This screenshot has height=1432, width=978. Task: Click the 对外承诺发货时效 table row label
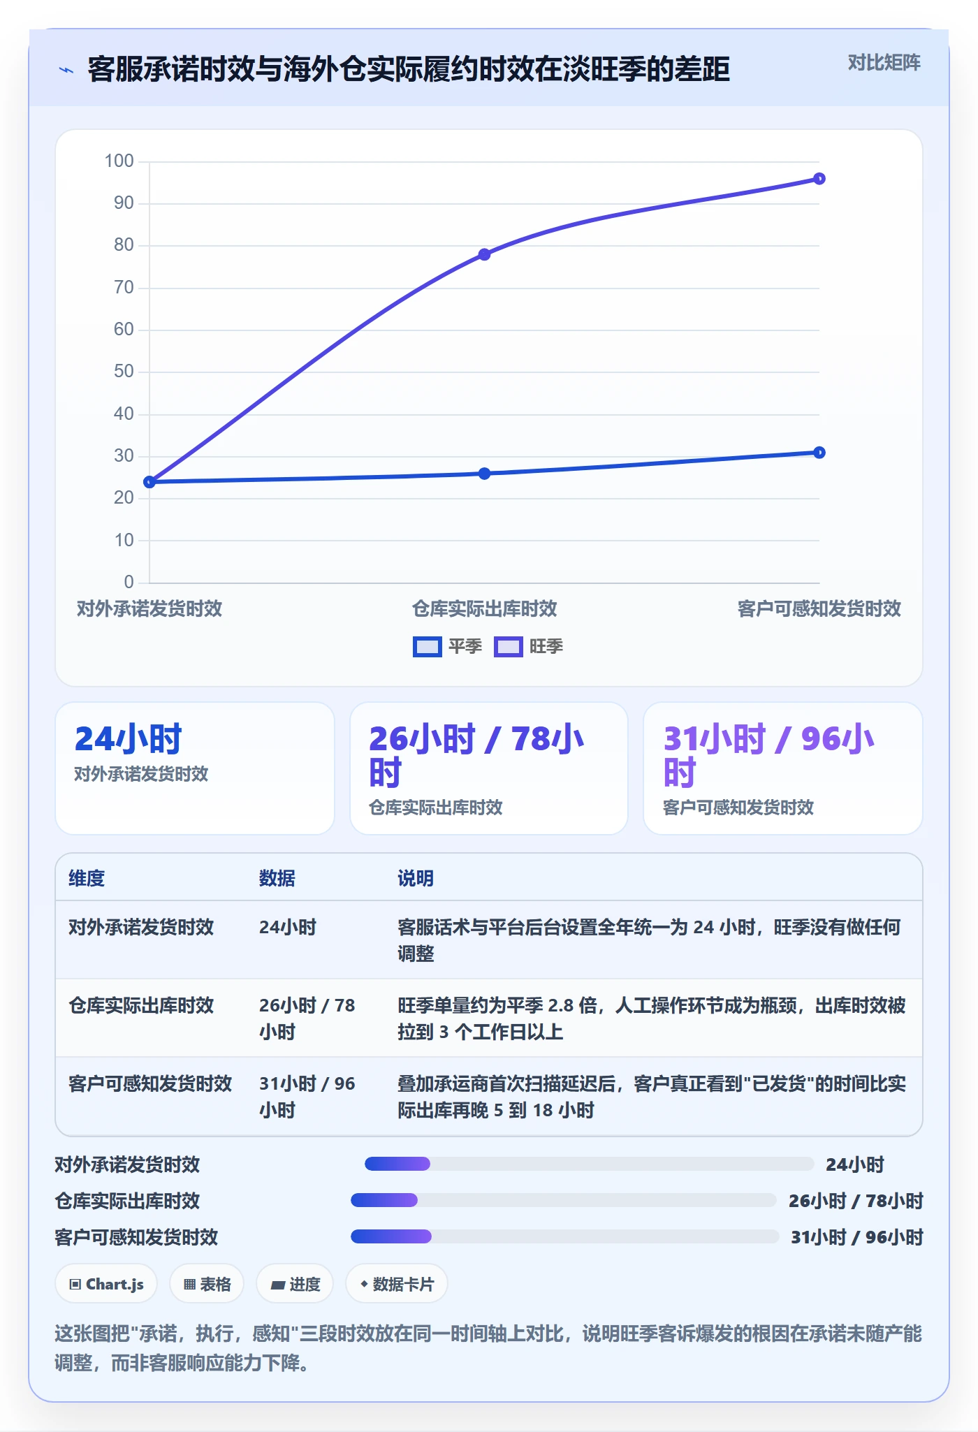(x=141, y=927)
